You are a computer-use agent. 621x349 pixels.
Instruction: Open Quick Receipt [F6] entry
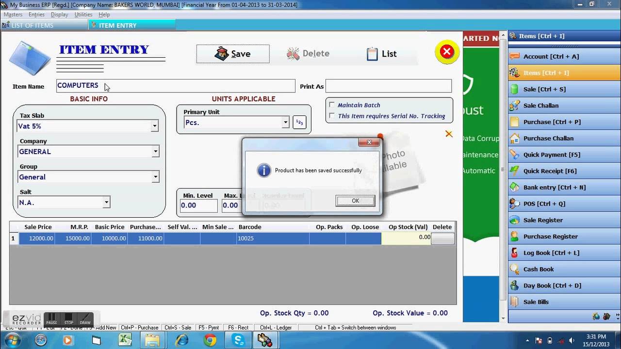click(564, 171)
